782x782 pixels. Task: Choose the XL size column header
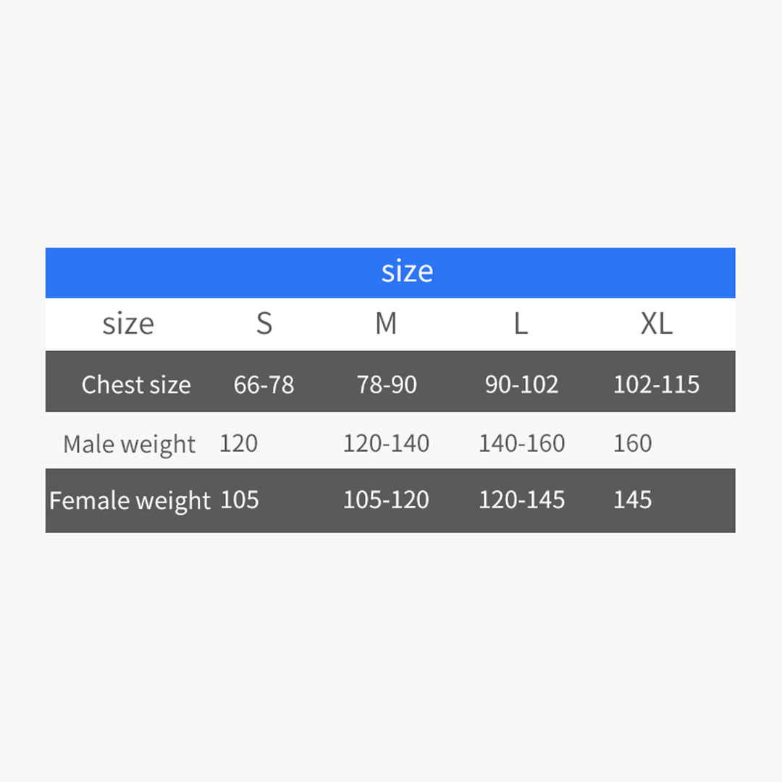[x=656, y=324]
